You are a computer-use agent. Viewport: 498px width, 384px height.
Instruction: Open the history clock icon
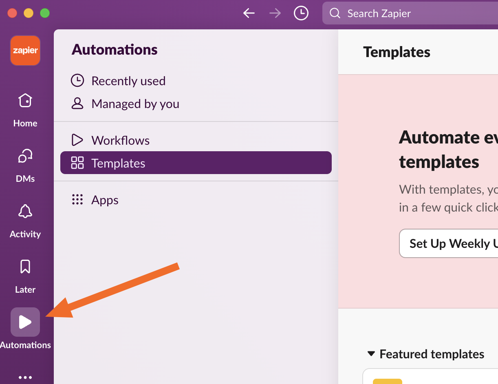(x=301, y=13)
